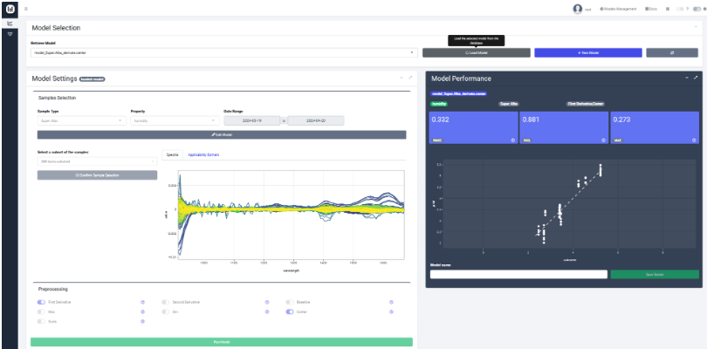Click the refresh button beside New Model
Image resolution: width=707 pixels, height=349 pixels.
671,52
